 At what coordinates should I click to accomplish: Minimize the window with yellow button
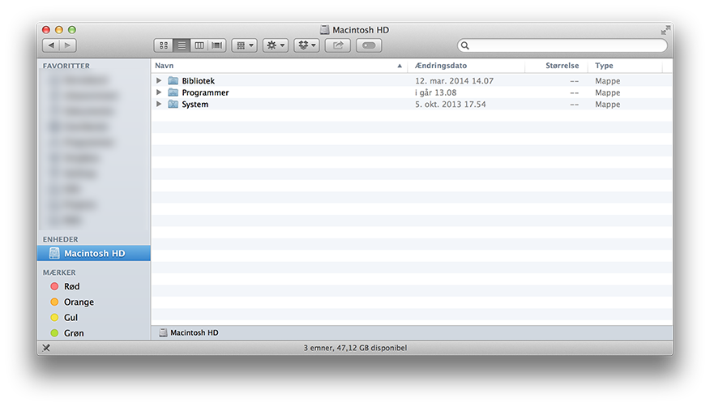59,30
